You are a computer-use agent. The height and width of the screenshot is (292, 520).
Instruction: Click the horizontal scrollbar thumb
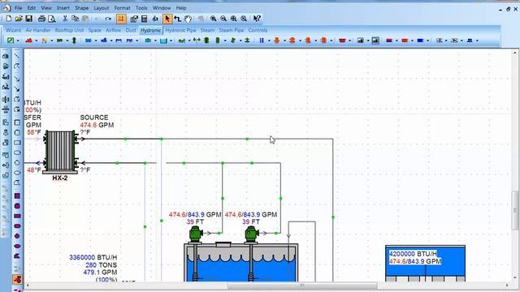[x=302, y=285]
